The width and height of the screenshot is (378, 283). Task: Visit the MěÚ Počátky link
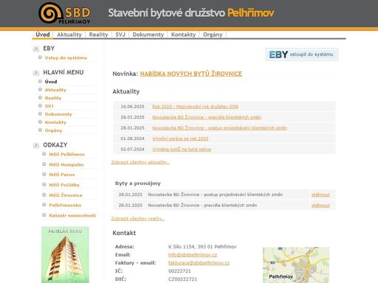[64, 185]
